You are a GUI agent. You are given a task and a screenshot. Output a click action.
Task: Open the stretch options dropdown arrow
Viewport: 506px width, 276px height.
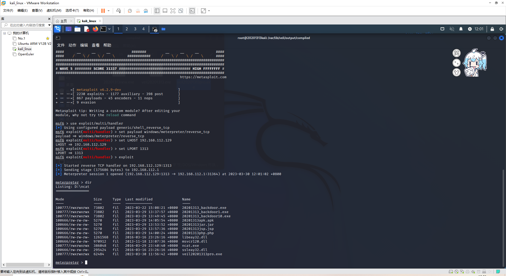coord(209,11)
